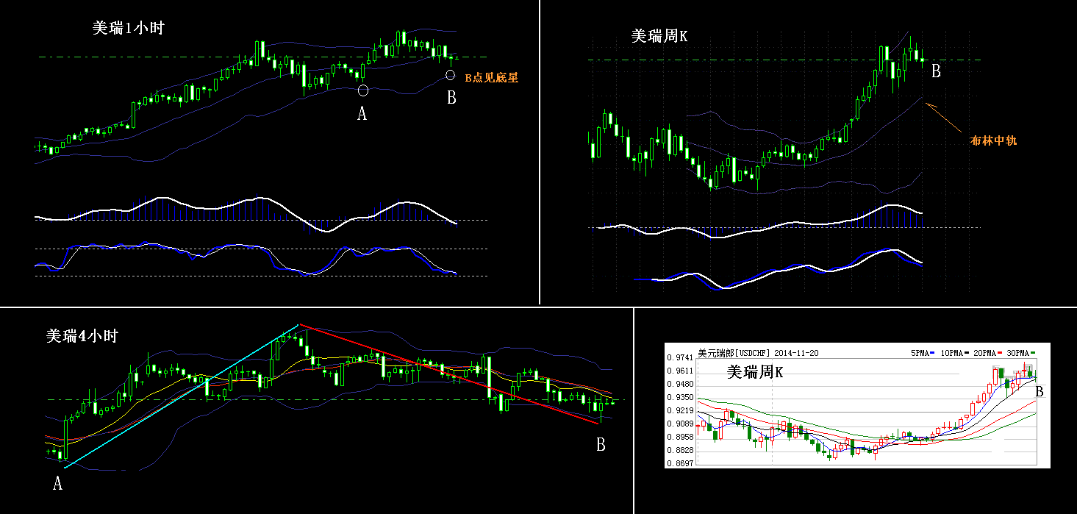Click the B点见底星 annotation text
The width and height of the screenshot is (1077, 514).
pos(491,77)
